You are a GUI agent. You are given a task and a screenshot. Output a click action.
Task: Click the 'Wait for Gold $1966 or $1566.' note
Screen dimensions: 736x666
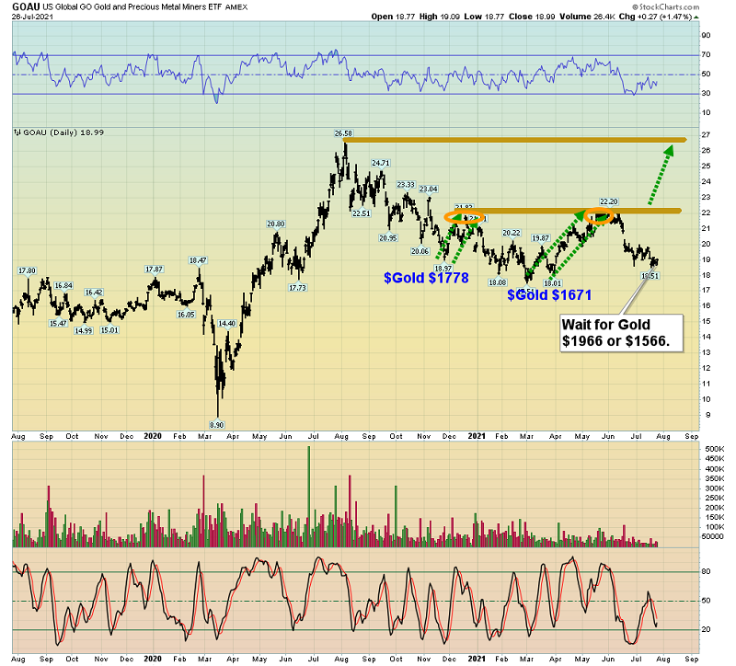coord(622,333)
